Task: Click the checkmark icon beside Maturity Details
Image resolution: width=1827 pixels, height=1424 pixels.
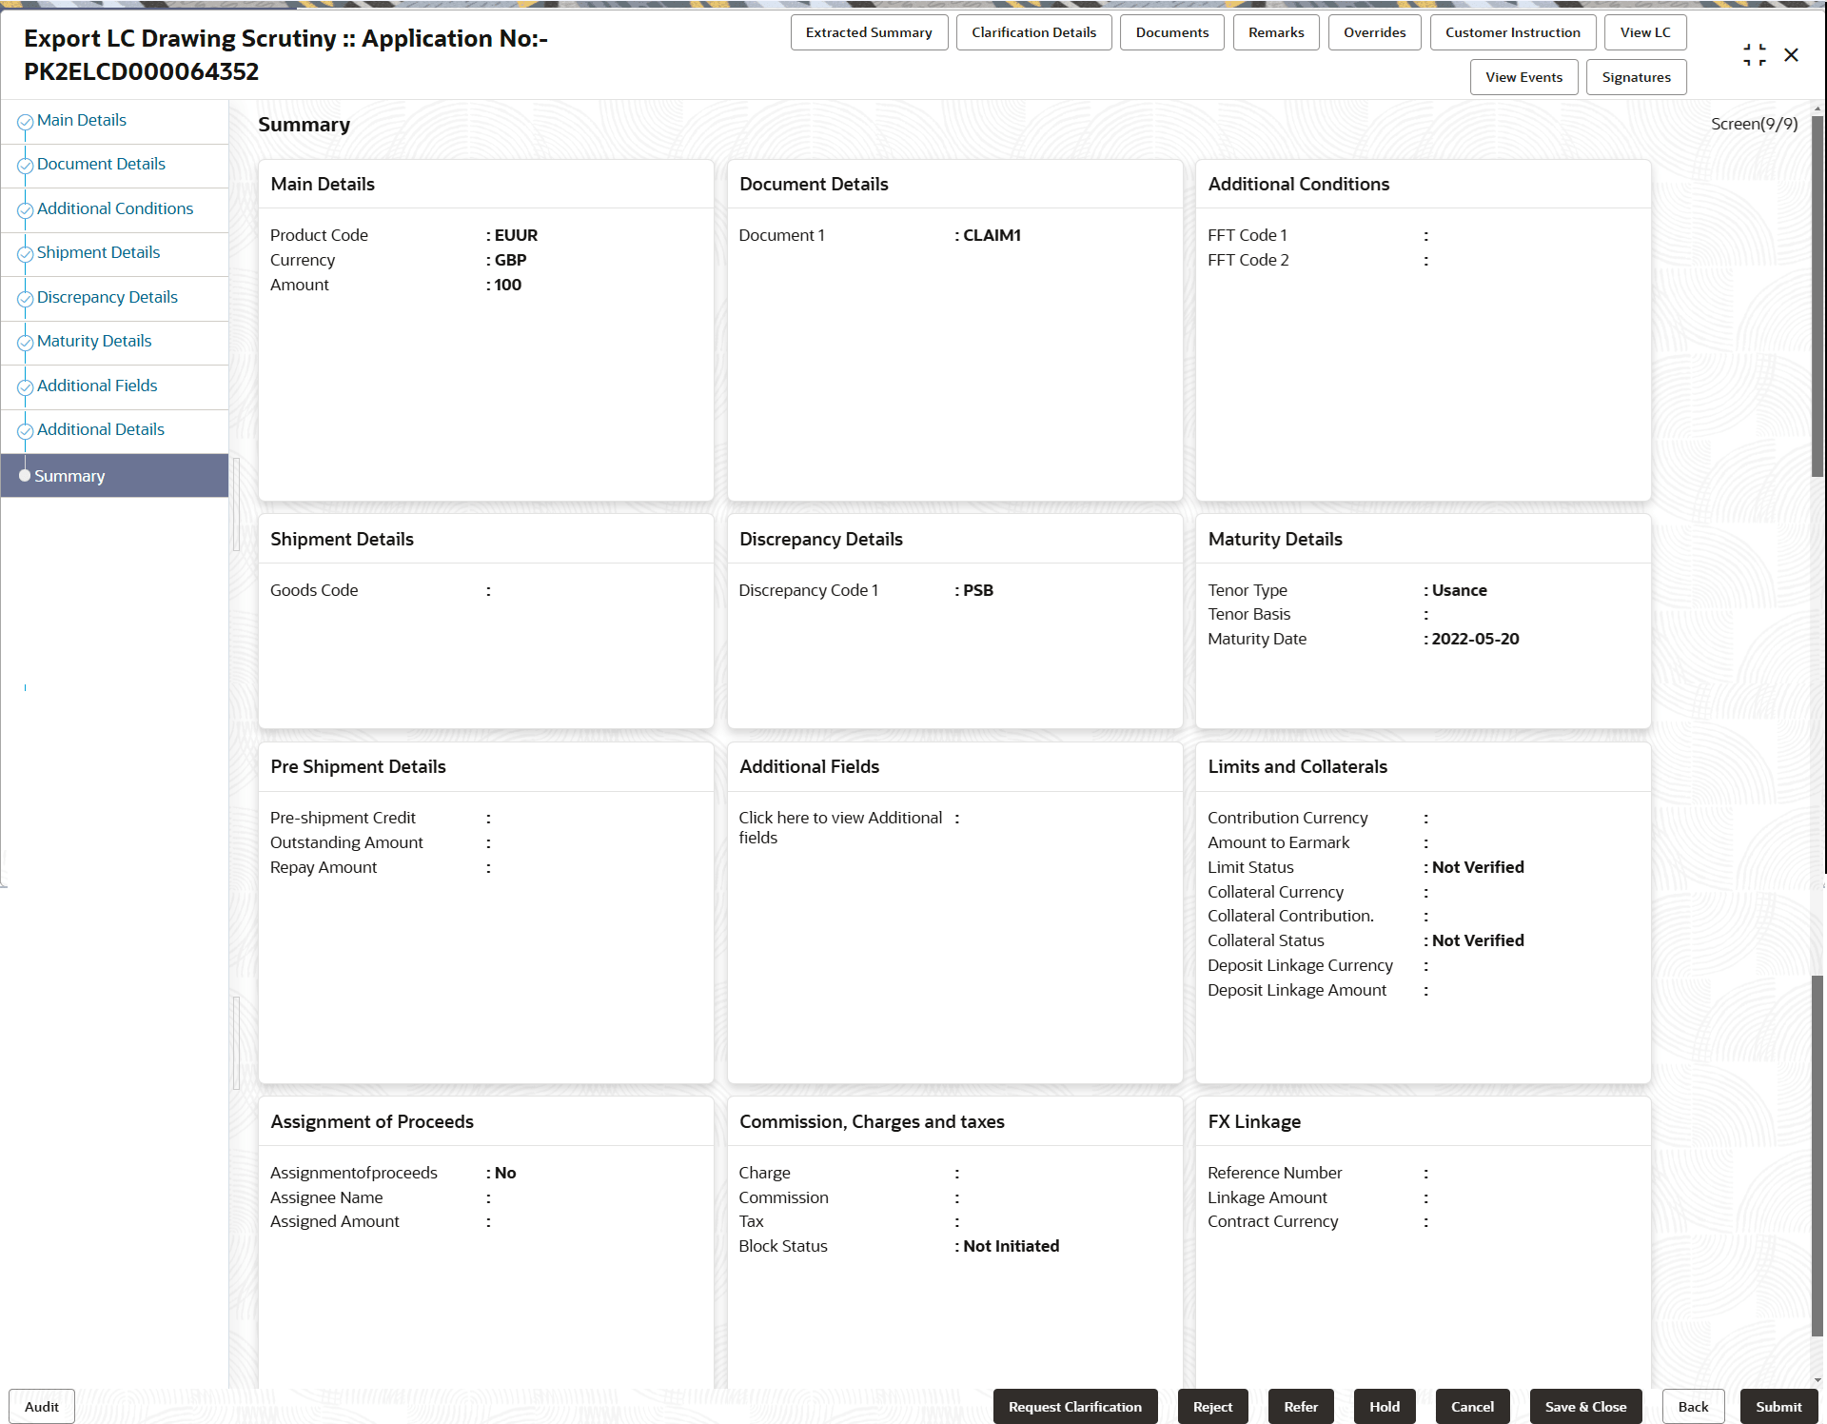Action: coord(26,343)
